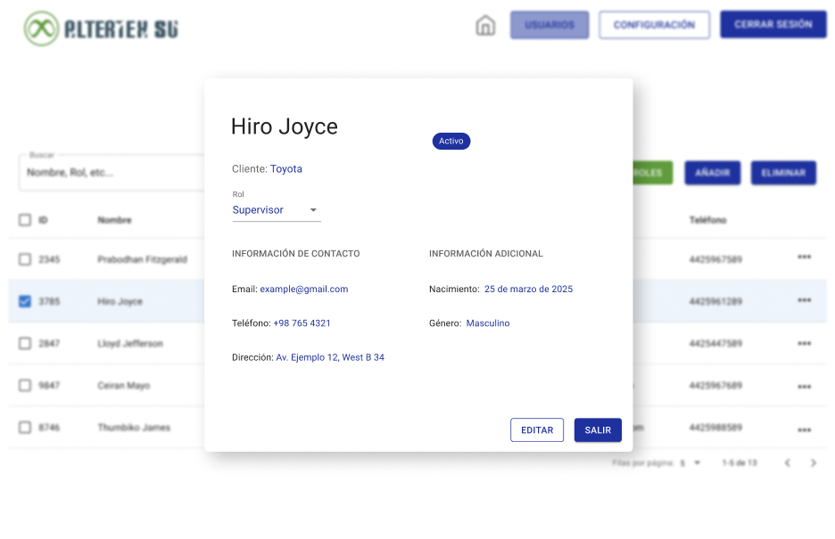
Task: Click the address Av. Ejemplo 12
Action: point(330,358)
